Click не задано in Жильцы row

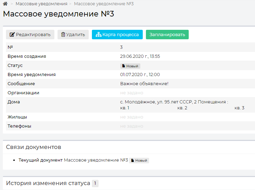coord(132,117)
